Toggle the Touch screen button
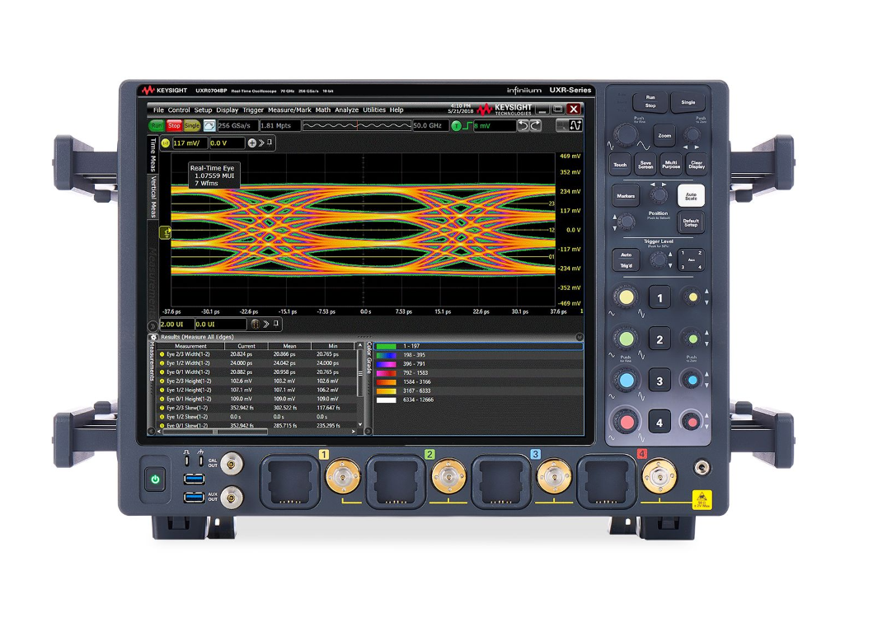 [619, 164]
